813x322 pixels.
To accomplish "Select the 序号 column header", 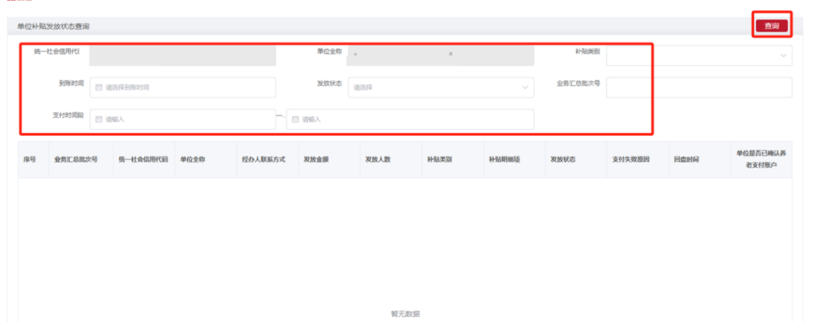I will (30, 159).
